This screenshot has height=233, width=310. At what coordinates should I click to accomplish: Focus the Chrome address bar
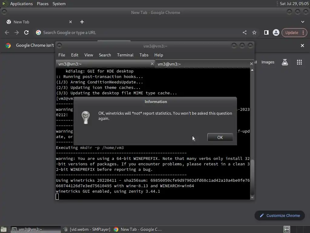click(x=138, y=32)
